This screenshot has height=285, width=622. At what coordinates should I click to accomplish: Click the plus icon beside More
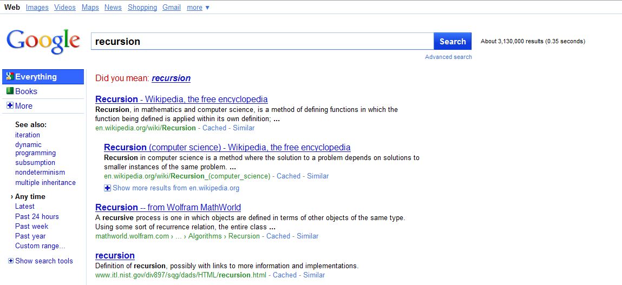[10, 105]
